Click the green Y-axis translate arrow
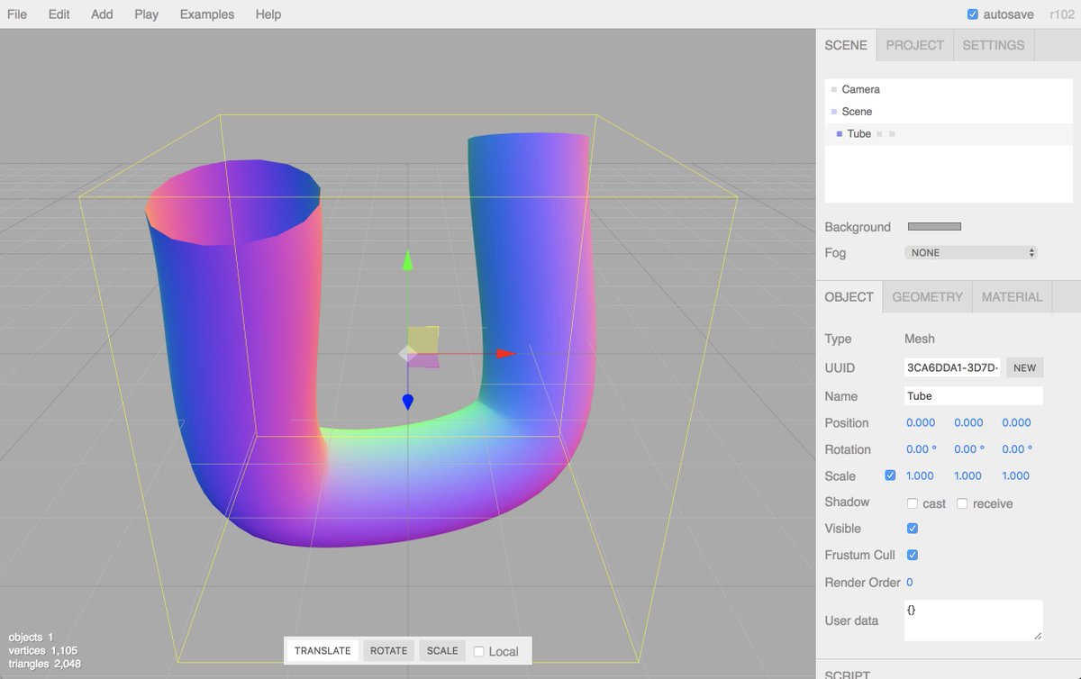Image resolution: width=1081 pixels, height=679 pixels. tap(407, 261)
